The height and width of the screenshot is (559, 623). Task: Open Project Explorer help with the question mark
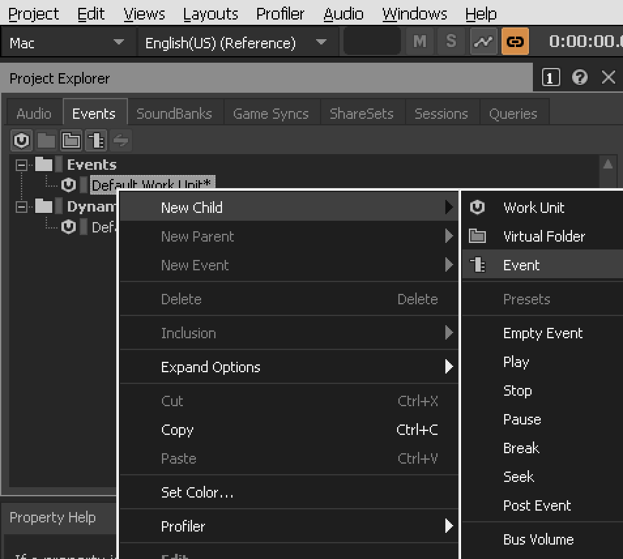tap(580, 77)
